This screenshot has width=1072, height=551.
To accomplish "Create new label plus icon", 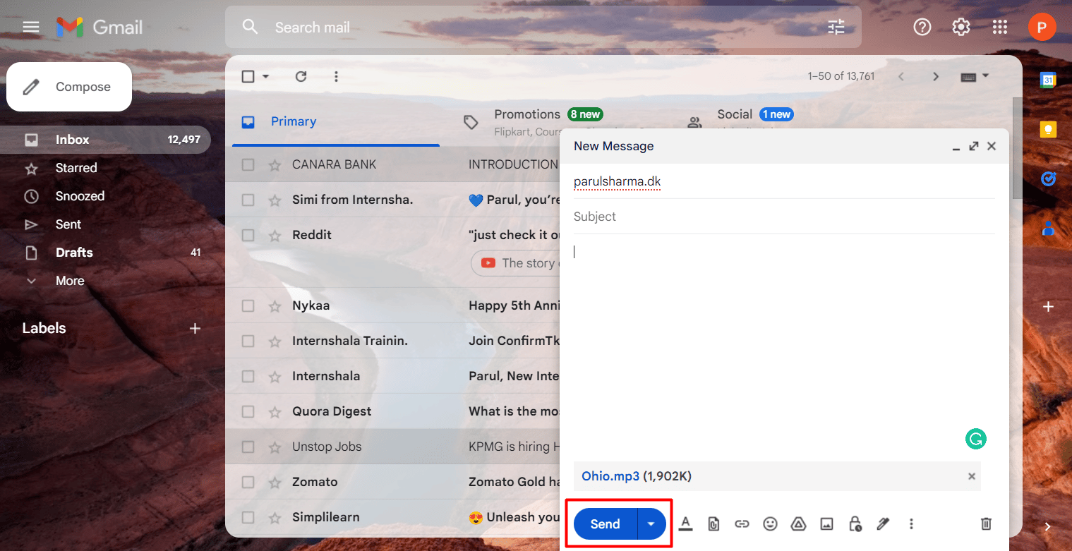I will (x=195, y=328).
